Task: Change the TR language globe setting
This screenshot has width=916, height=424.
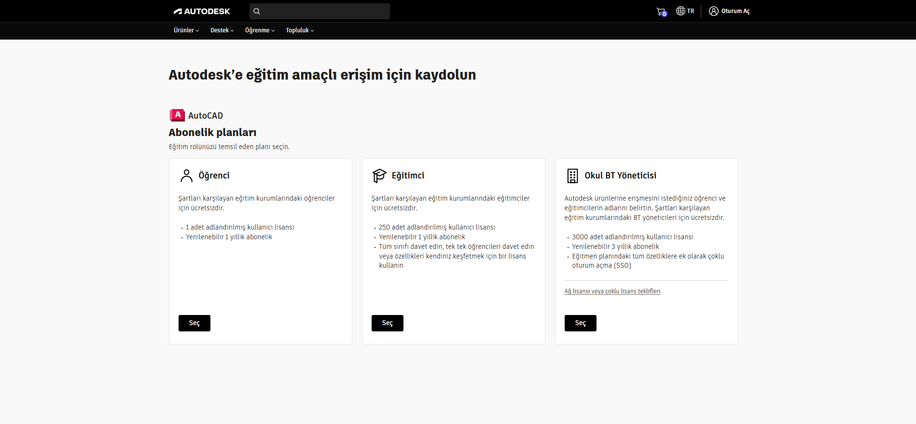Action: click(x=685, y=11)
